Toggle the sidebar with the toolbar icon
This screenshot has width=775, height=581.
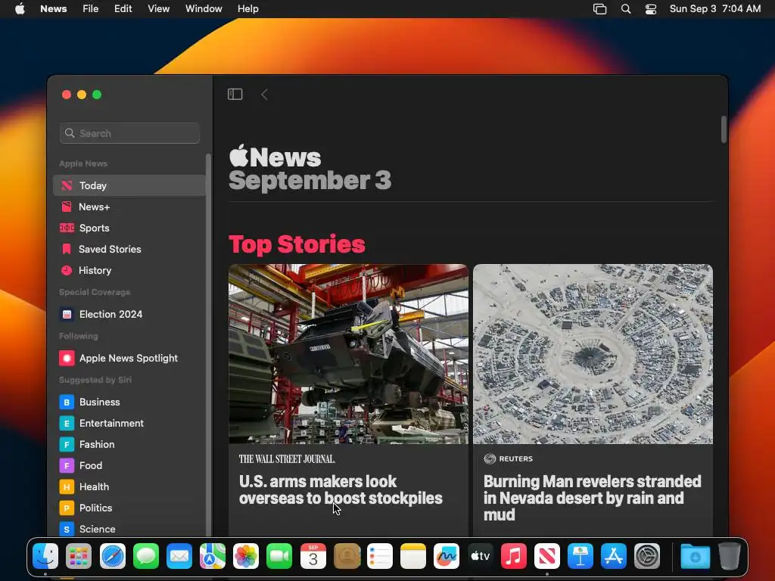click(x=235, y=94)
